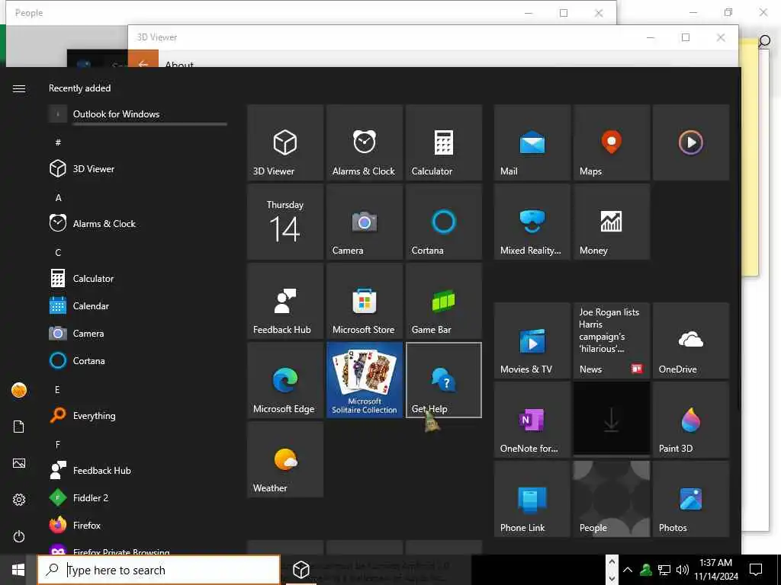
Task: Launch Everything from the app list
Action: coord(138,415)
